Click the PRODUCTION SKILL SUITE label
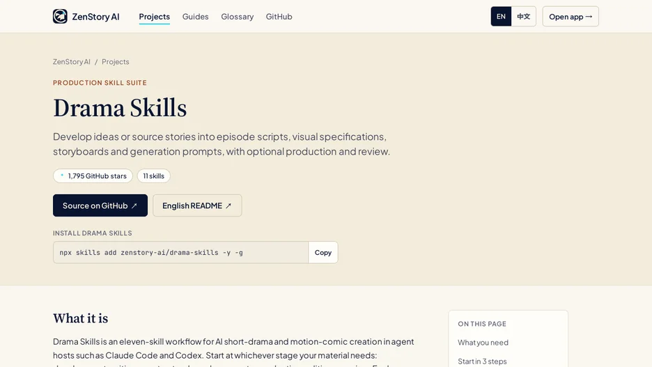652x367 pixels. coord(100,83)
